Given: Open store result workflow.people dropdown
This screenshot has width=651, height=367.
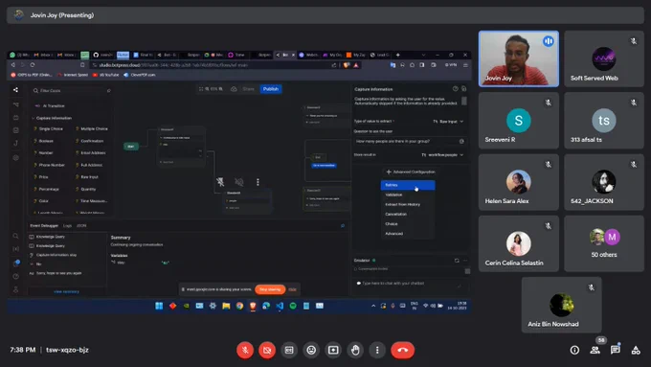Looking at the screenshot, I should coord(442,154).
